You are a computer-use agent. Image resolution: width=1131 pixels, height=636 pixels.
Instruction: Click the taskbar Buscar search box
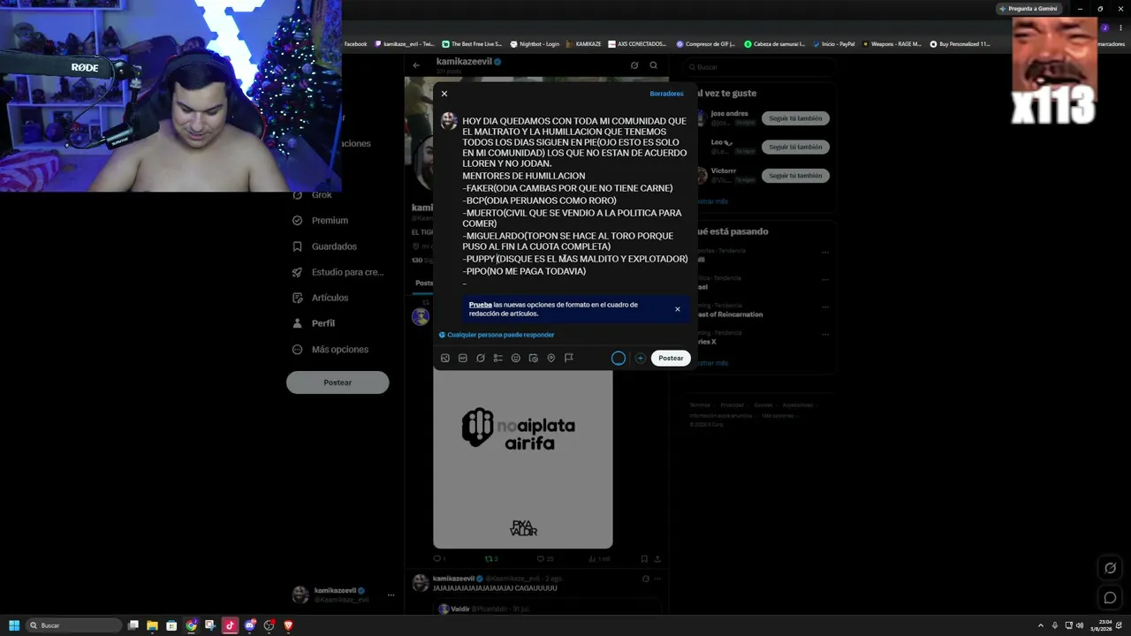pos(74,625)
